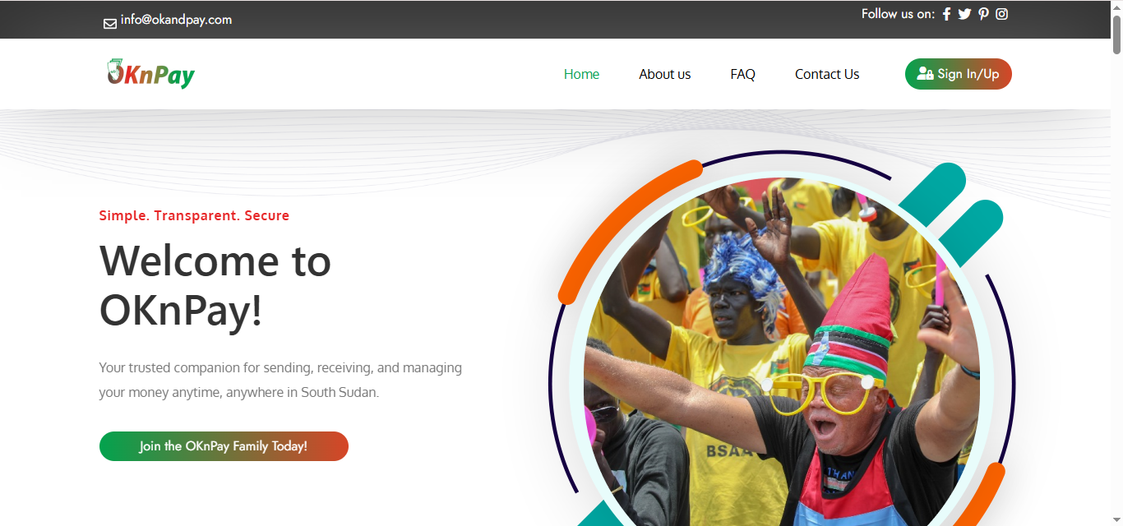Screen dimensions: 1123x526
Task: Click Join the OKnPay Family Today button
Action: tap(224, 446)
